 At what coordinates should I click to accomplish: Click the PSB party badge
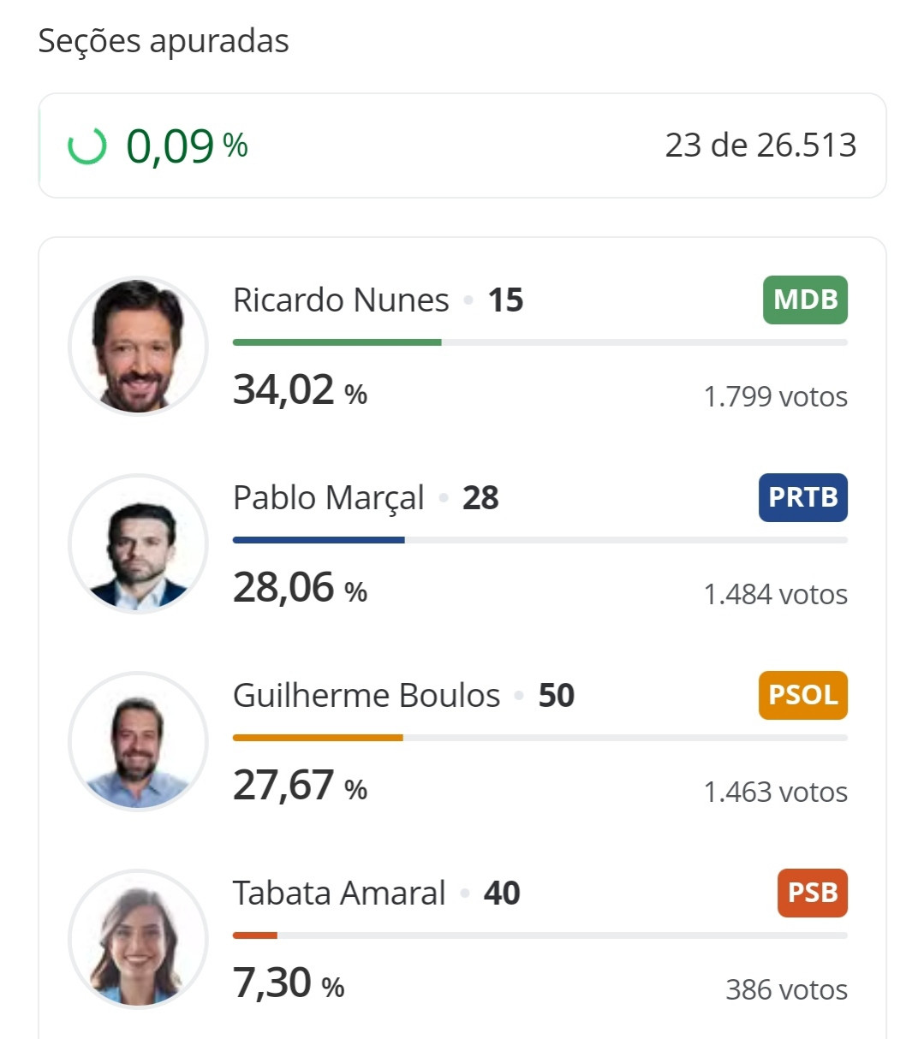813,893
